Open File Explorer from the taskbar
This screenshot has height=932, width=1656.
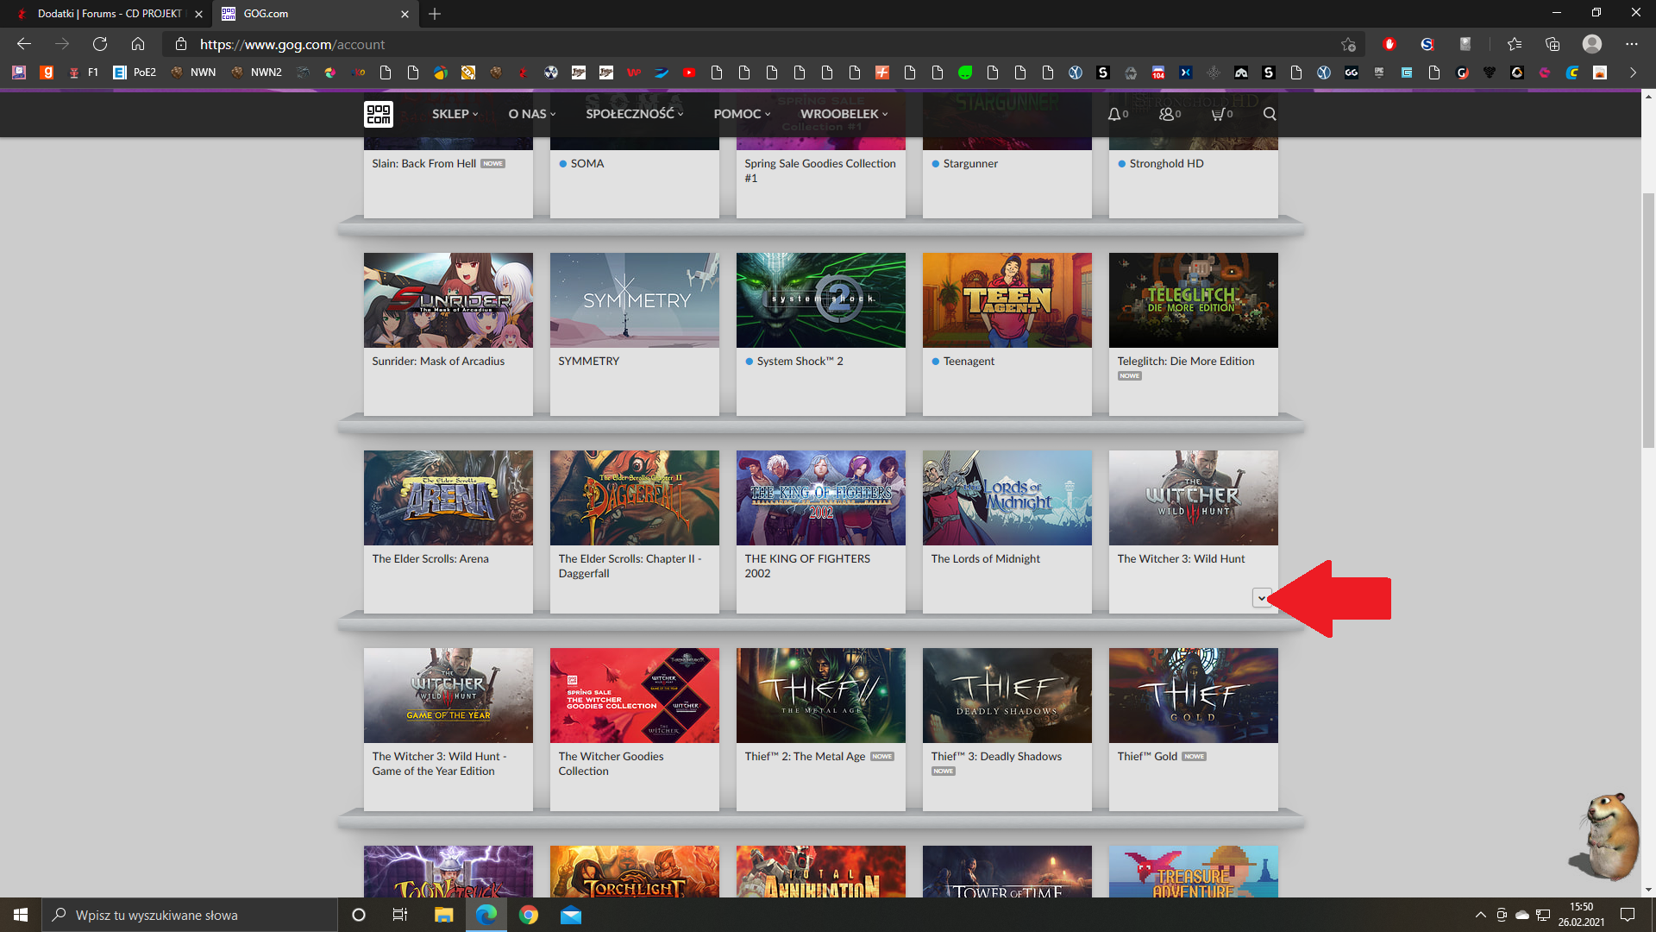point(444,915)
